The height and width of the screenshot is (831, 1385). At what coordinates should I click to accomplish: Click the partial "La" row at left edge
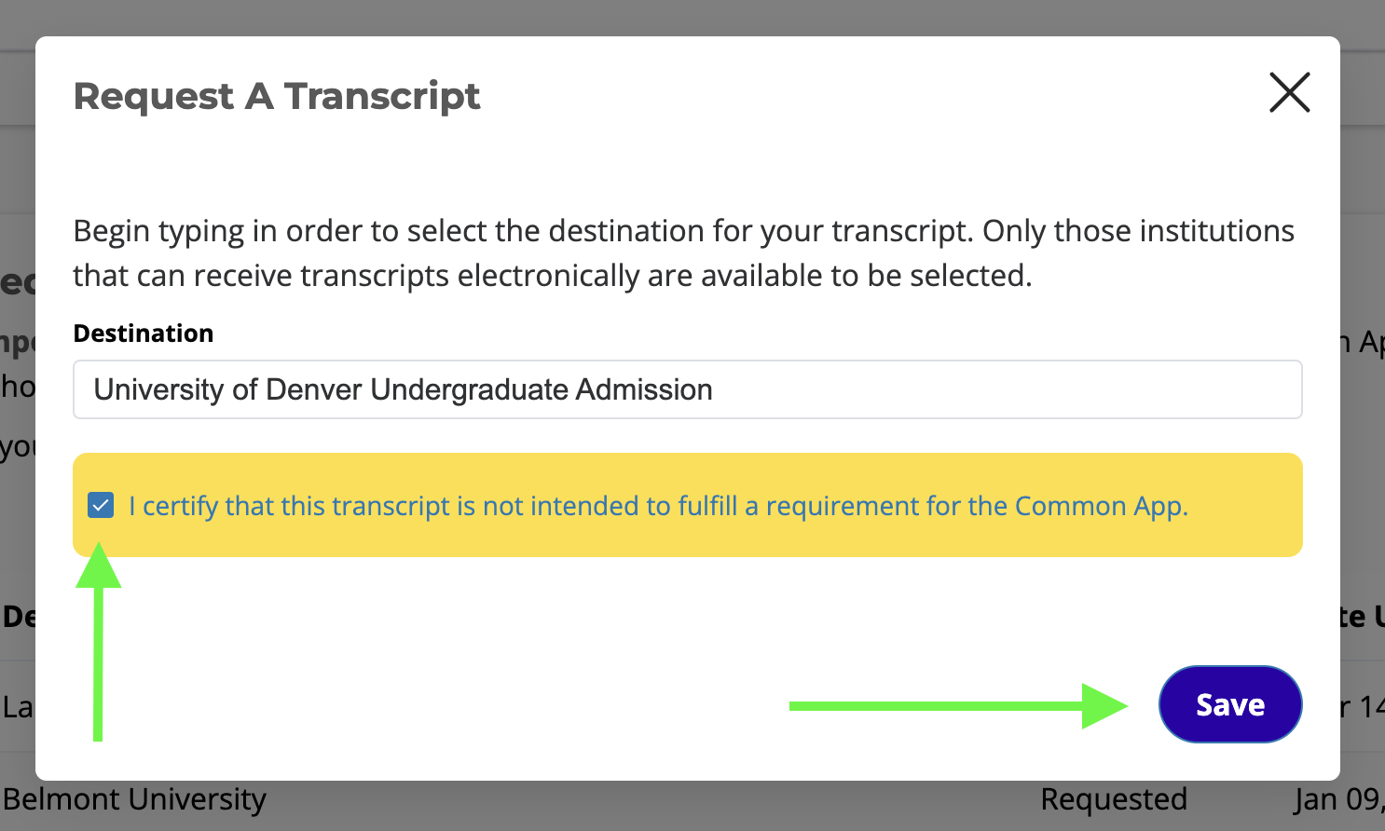(17, 707)
